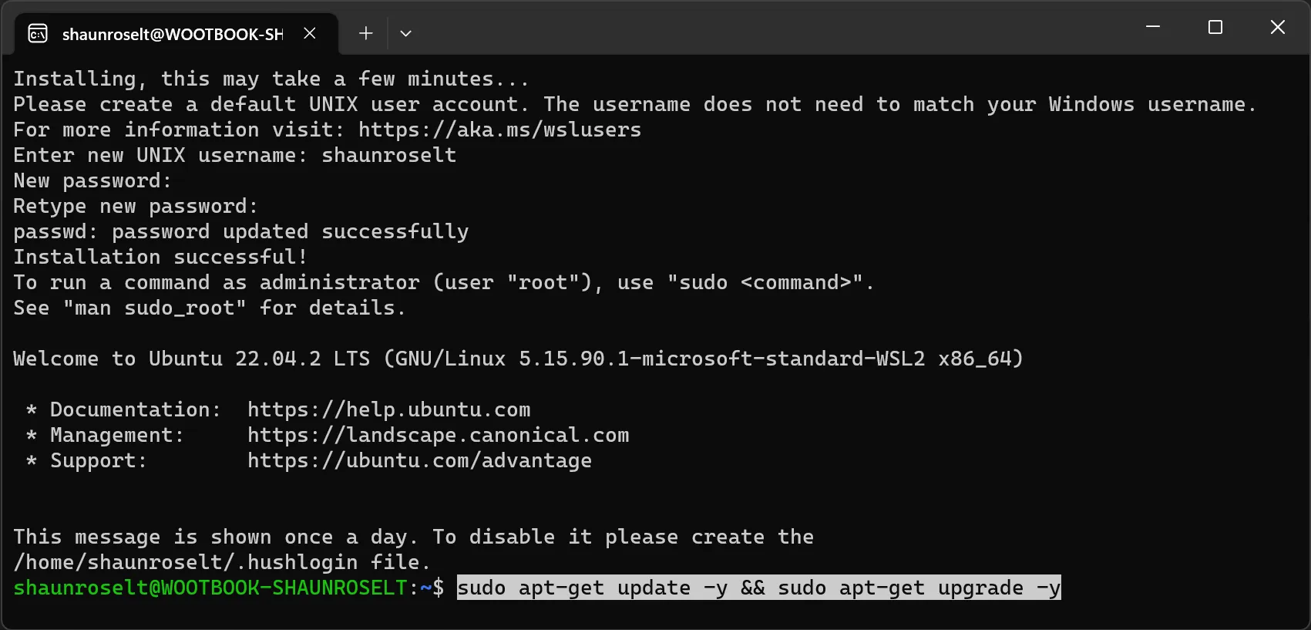Screen dimensions: 1311x630
Task: Close the terminal window
Action: pyautogui.click(x=1277, y=27)
